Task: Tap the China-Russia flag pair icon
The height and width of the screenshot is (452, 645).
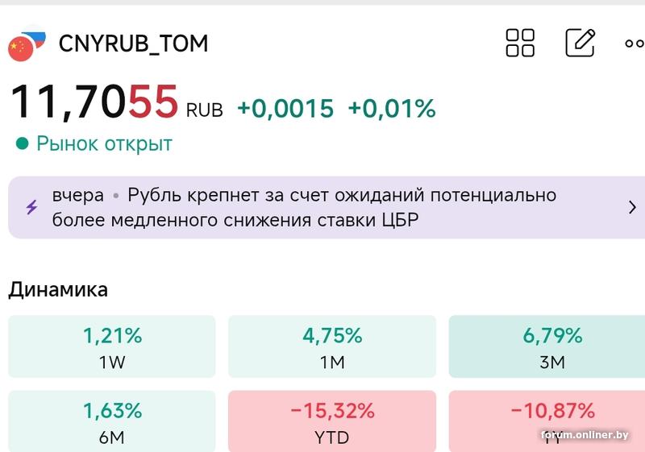Action: tap(27, 46)
